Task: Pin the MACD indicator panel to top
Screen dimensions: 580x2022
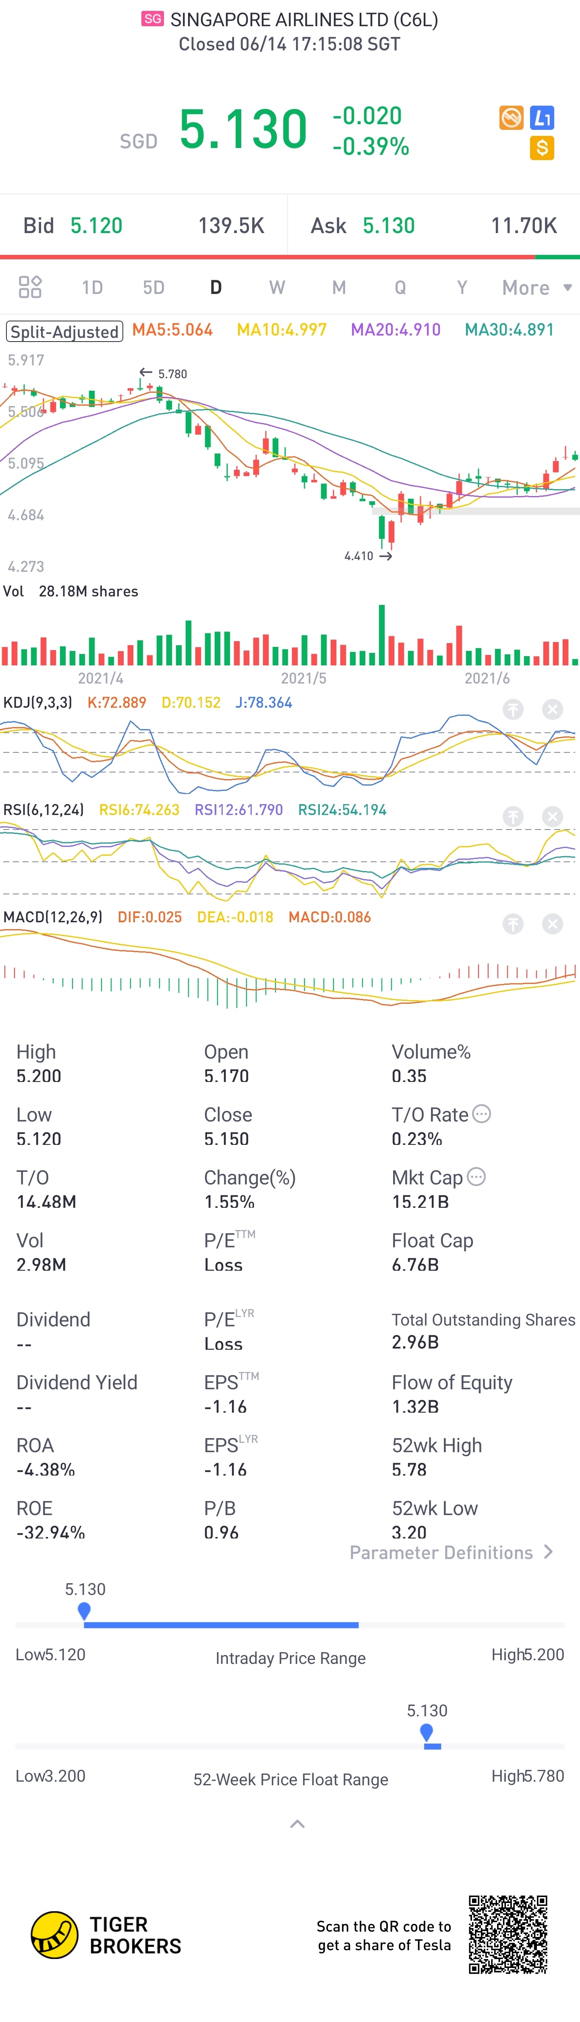Action: coord(513,924)
